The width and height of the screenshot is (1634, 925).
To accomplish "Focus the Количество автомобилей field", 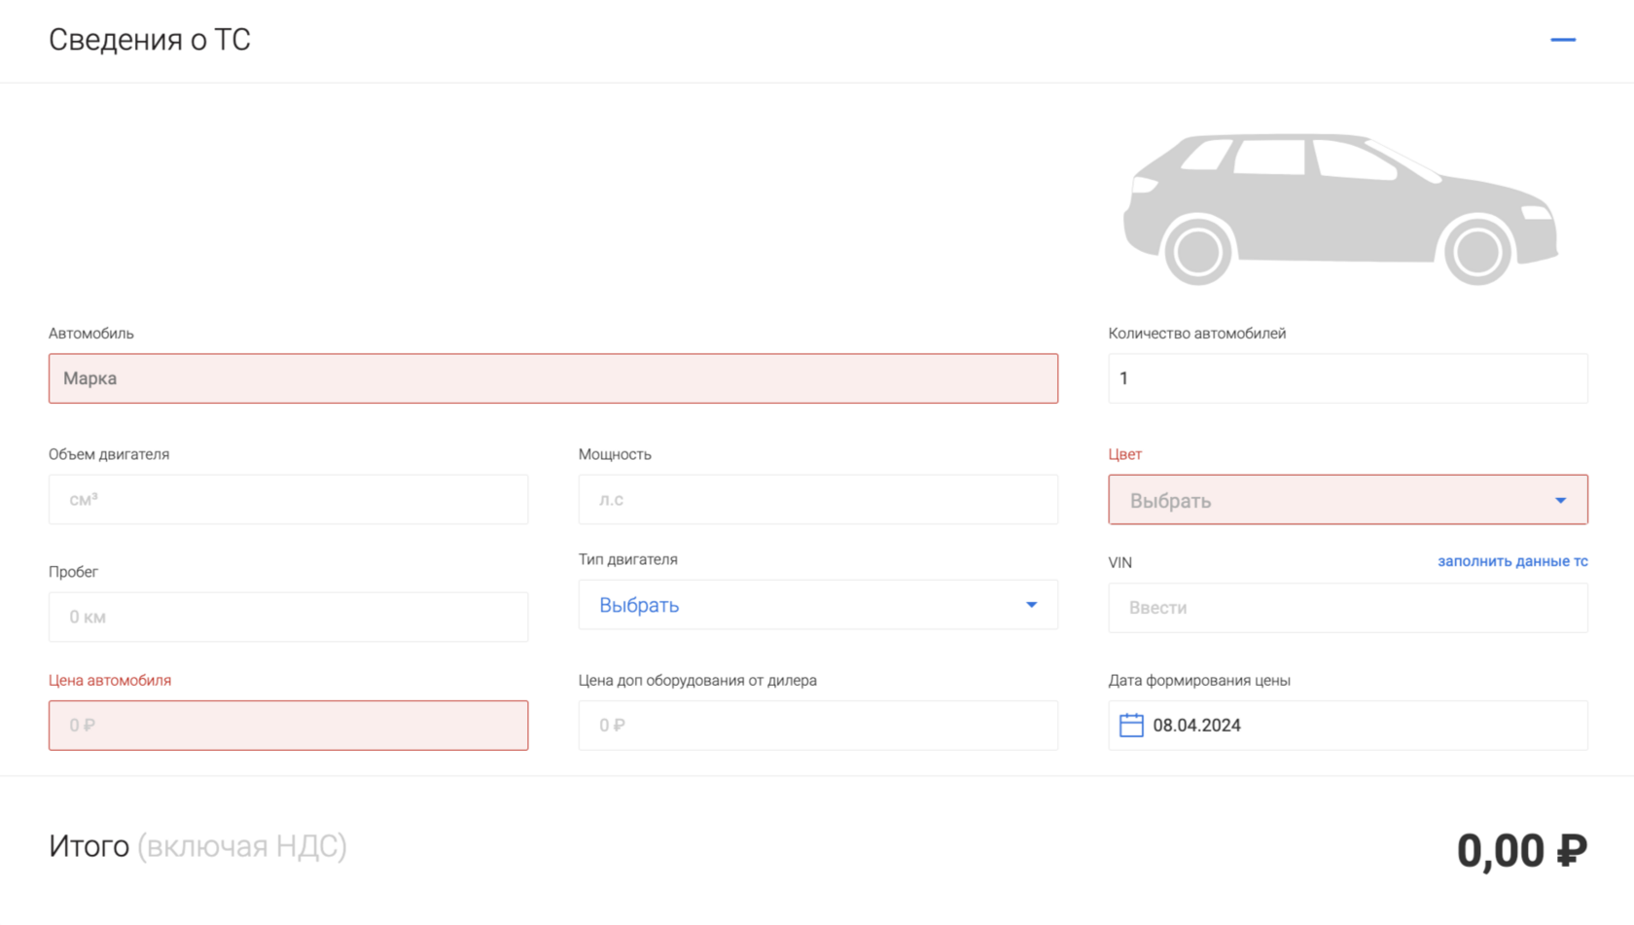I will pos(1347,378).
